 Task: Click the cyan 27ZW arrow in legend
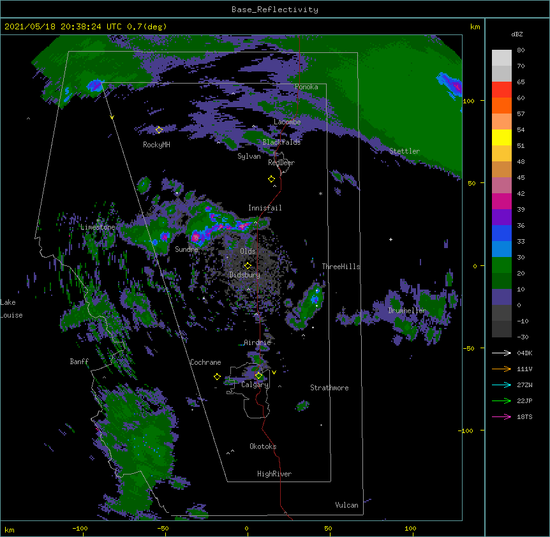pos(502,385)
